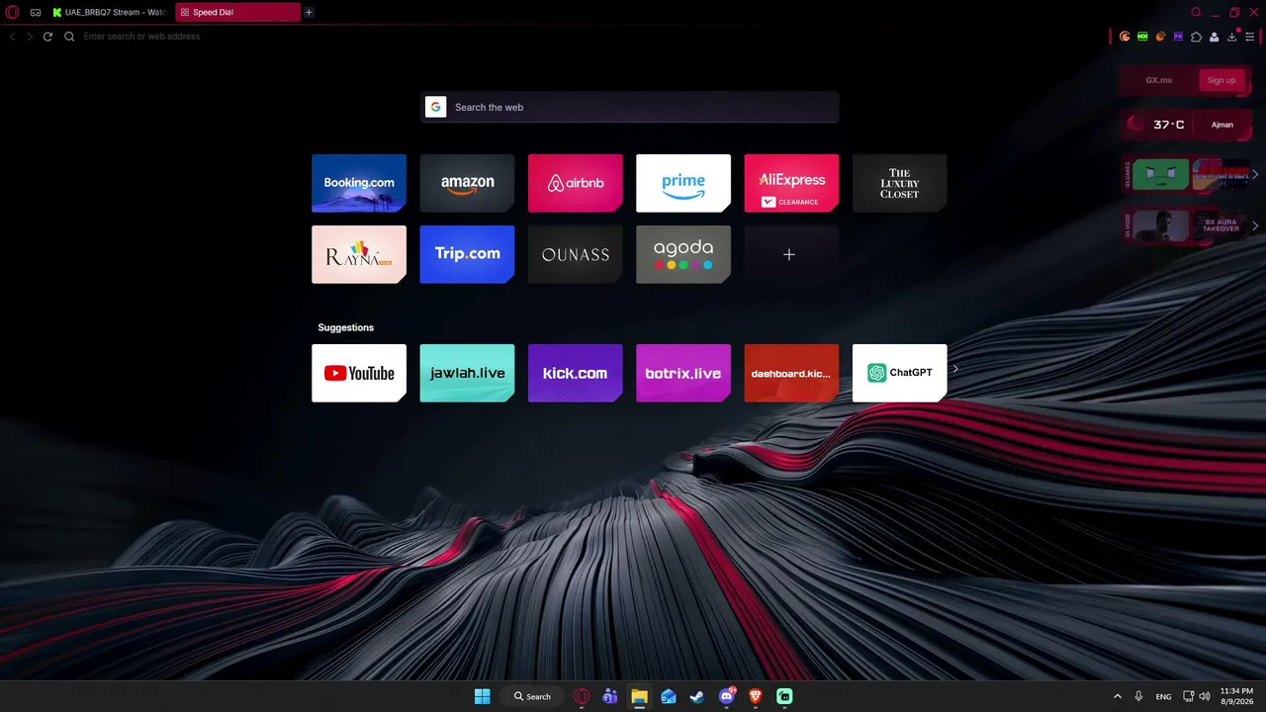Open a new tab with the plus button

point(309,13)
